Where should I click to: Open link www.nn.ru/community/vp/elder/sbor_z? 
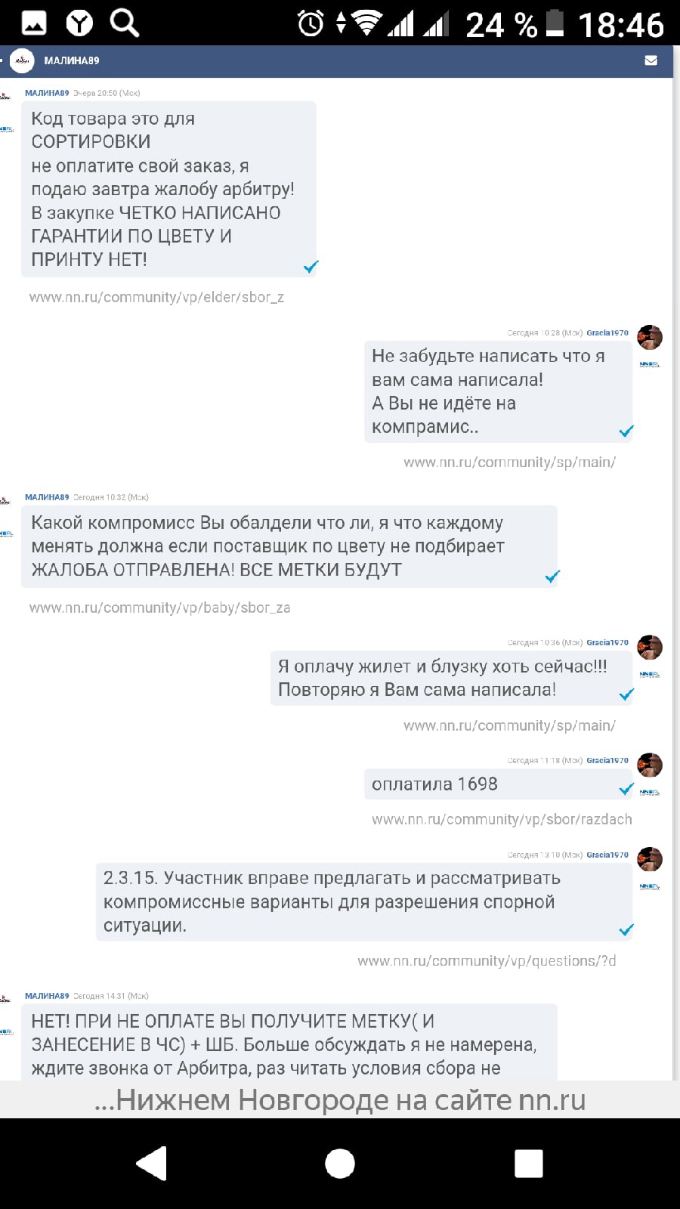156,297
